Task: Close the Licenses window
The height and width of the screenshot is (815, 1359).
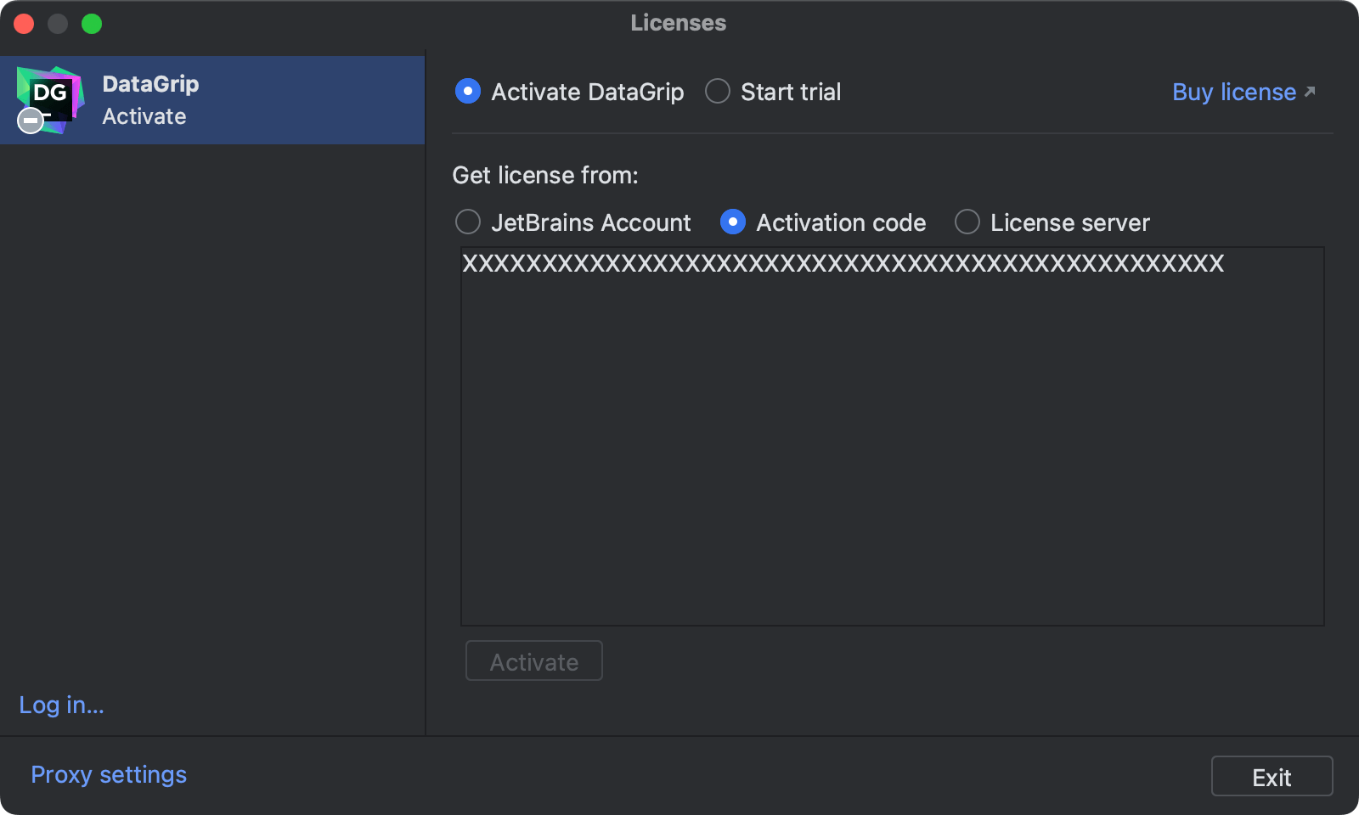Action: tap(24, 24)
